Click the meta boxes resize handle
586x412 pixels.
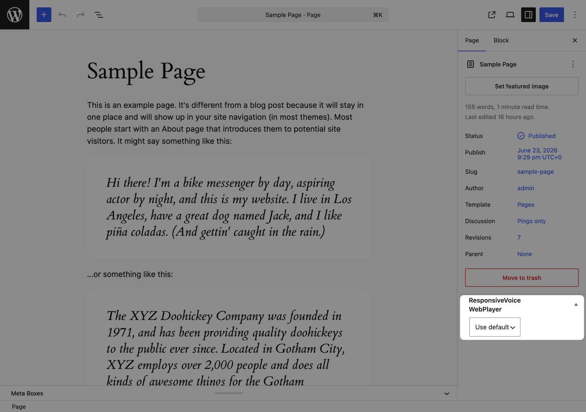point(229,393)
